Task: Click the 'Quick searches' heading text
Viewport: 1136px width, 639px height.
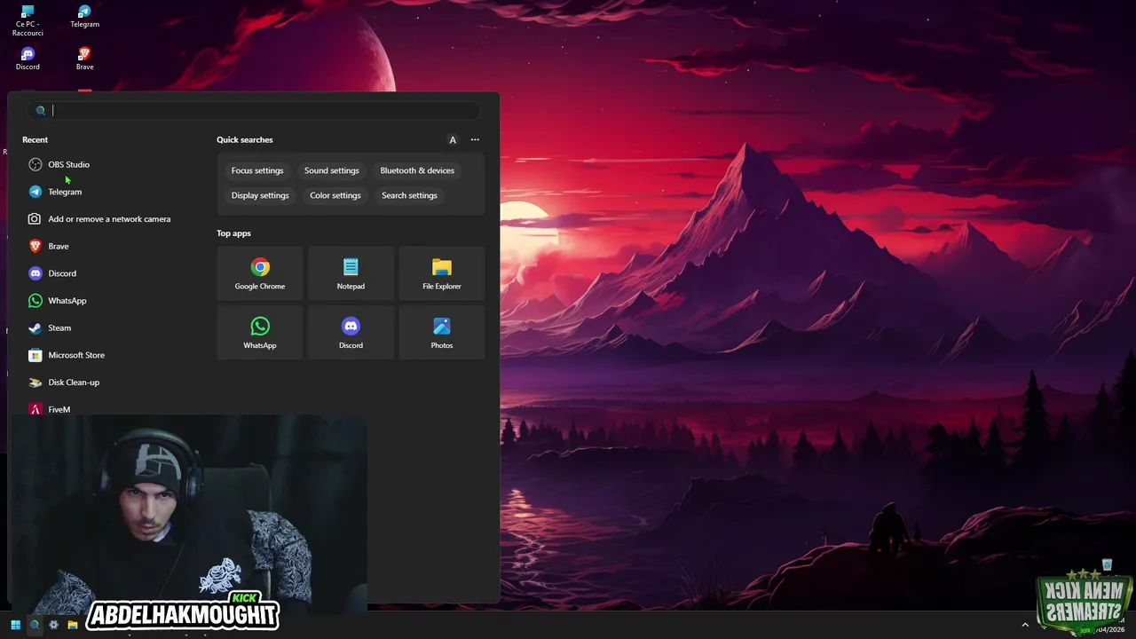Action: 245,139
